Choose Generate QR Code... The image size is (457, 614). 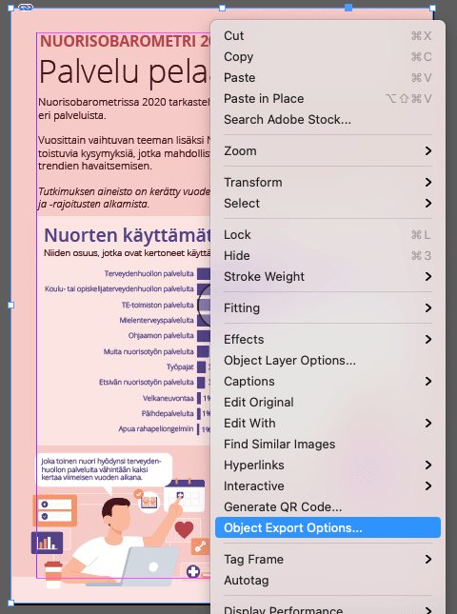328,506
